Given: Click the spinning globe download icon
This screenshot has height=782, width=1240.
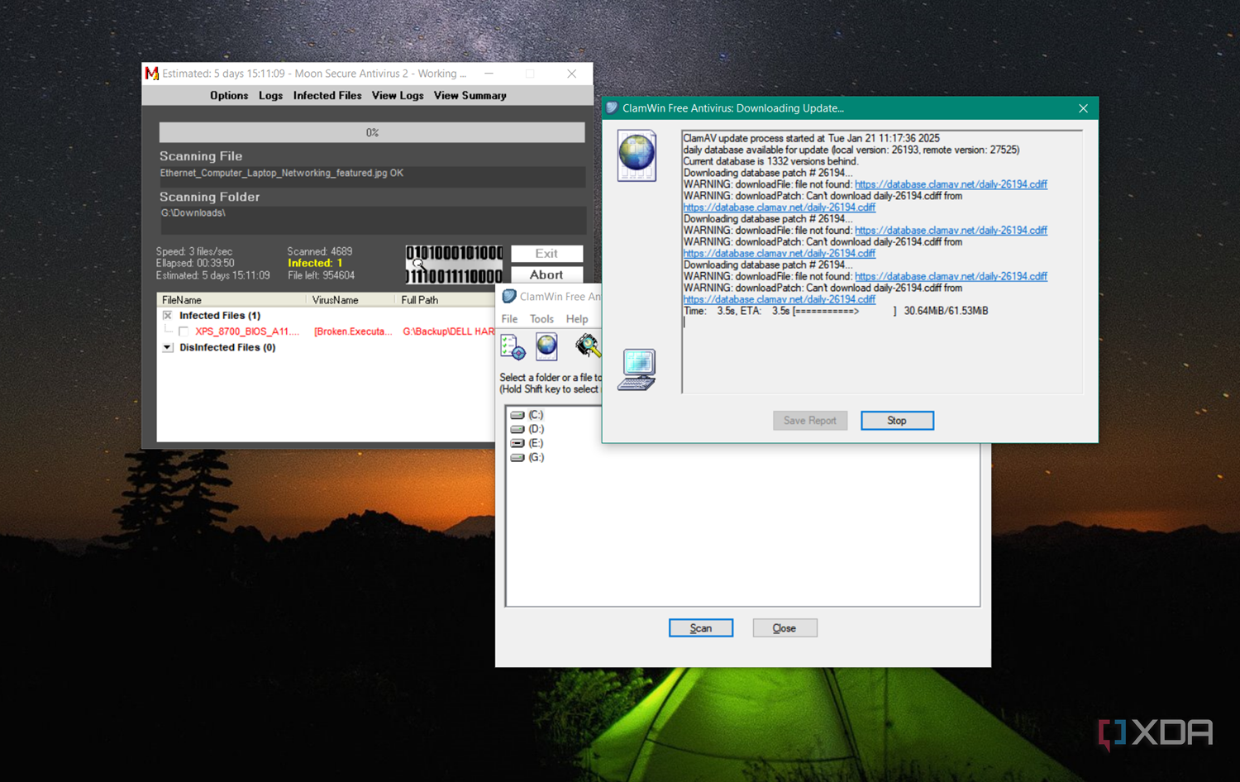Looking at the screenshot, I should point(637,155).
